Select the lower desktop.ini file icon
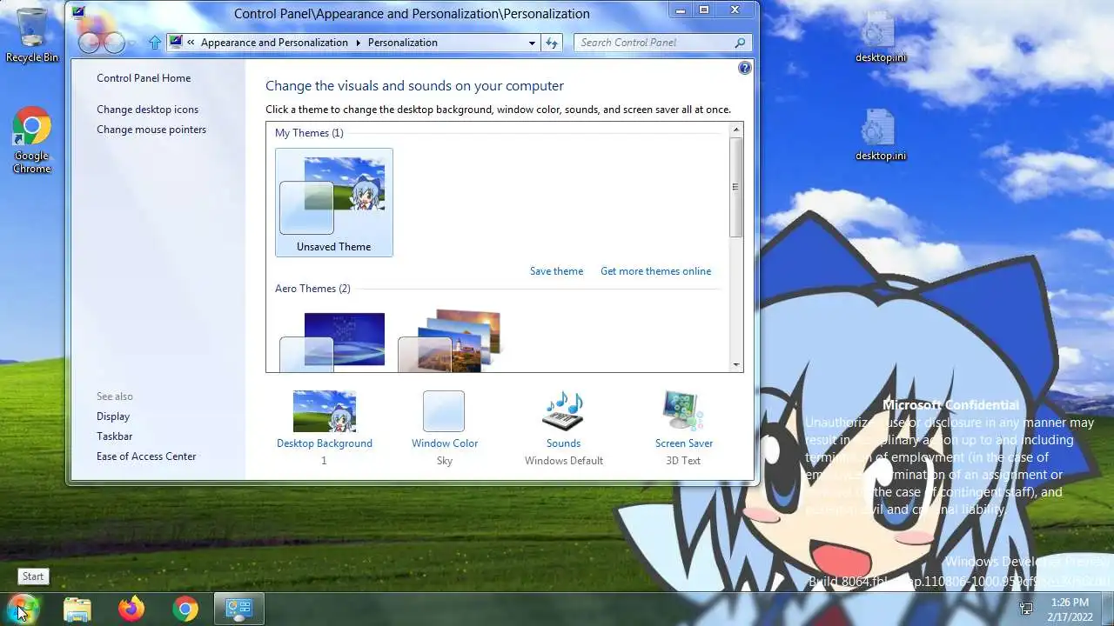This screenshot has width=1114, height=626. click(880, 135)
